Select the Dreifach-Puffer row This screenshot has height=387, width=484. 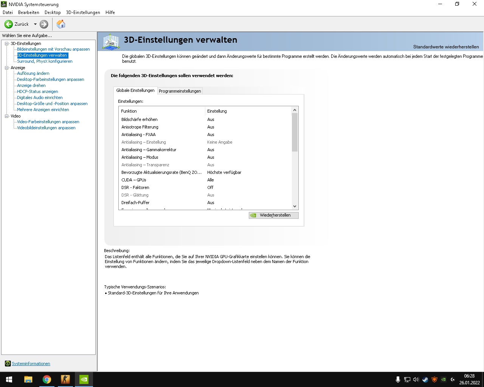[205, 203]
